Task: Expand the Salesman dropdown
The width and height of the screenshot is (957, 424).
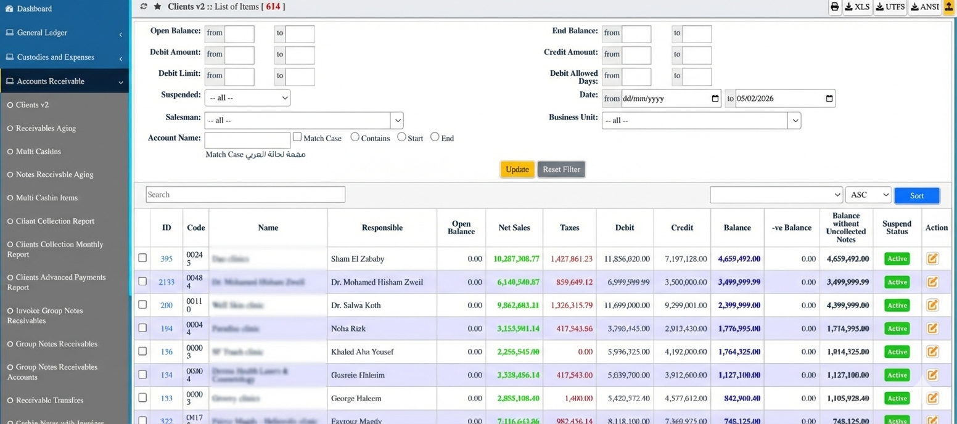Action: tap(303, 121)
